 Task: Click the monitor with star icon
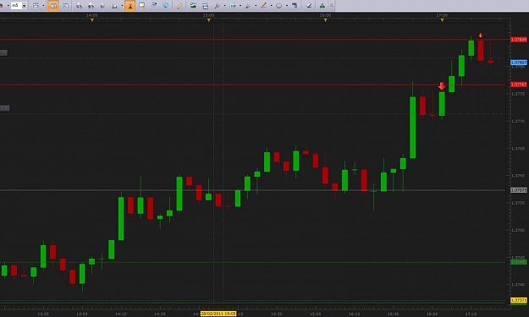point(142,5)
